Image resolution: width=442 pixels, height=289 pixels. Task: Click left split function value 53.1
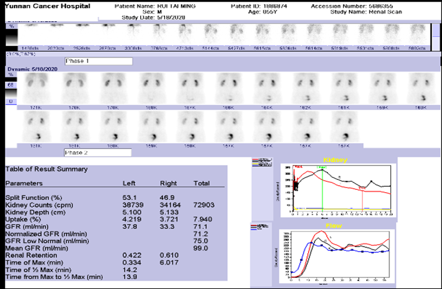(x=129, y=198)
